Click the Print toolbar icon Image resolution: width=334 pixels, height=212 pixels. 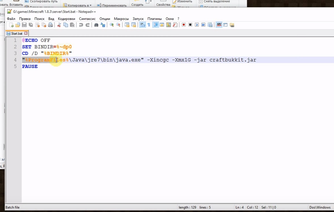(51, 25)
